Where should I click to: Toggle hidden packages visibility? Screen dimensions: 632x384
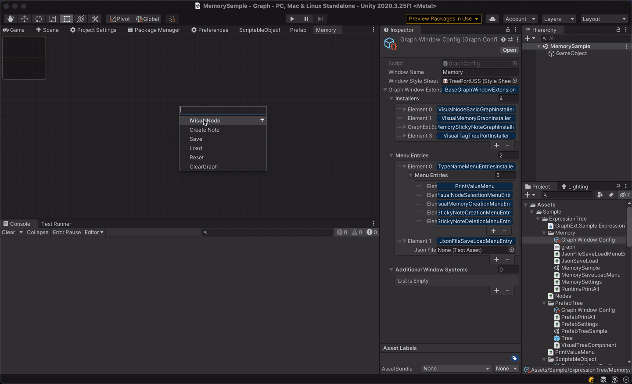[x=625, y=195]
